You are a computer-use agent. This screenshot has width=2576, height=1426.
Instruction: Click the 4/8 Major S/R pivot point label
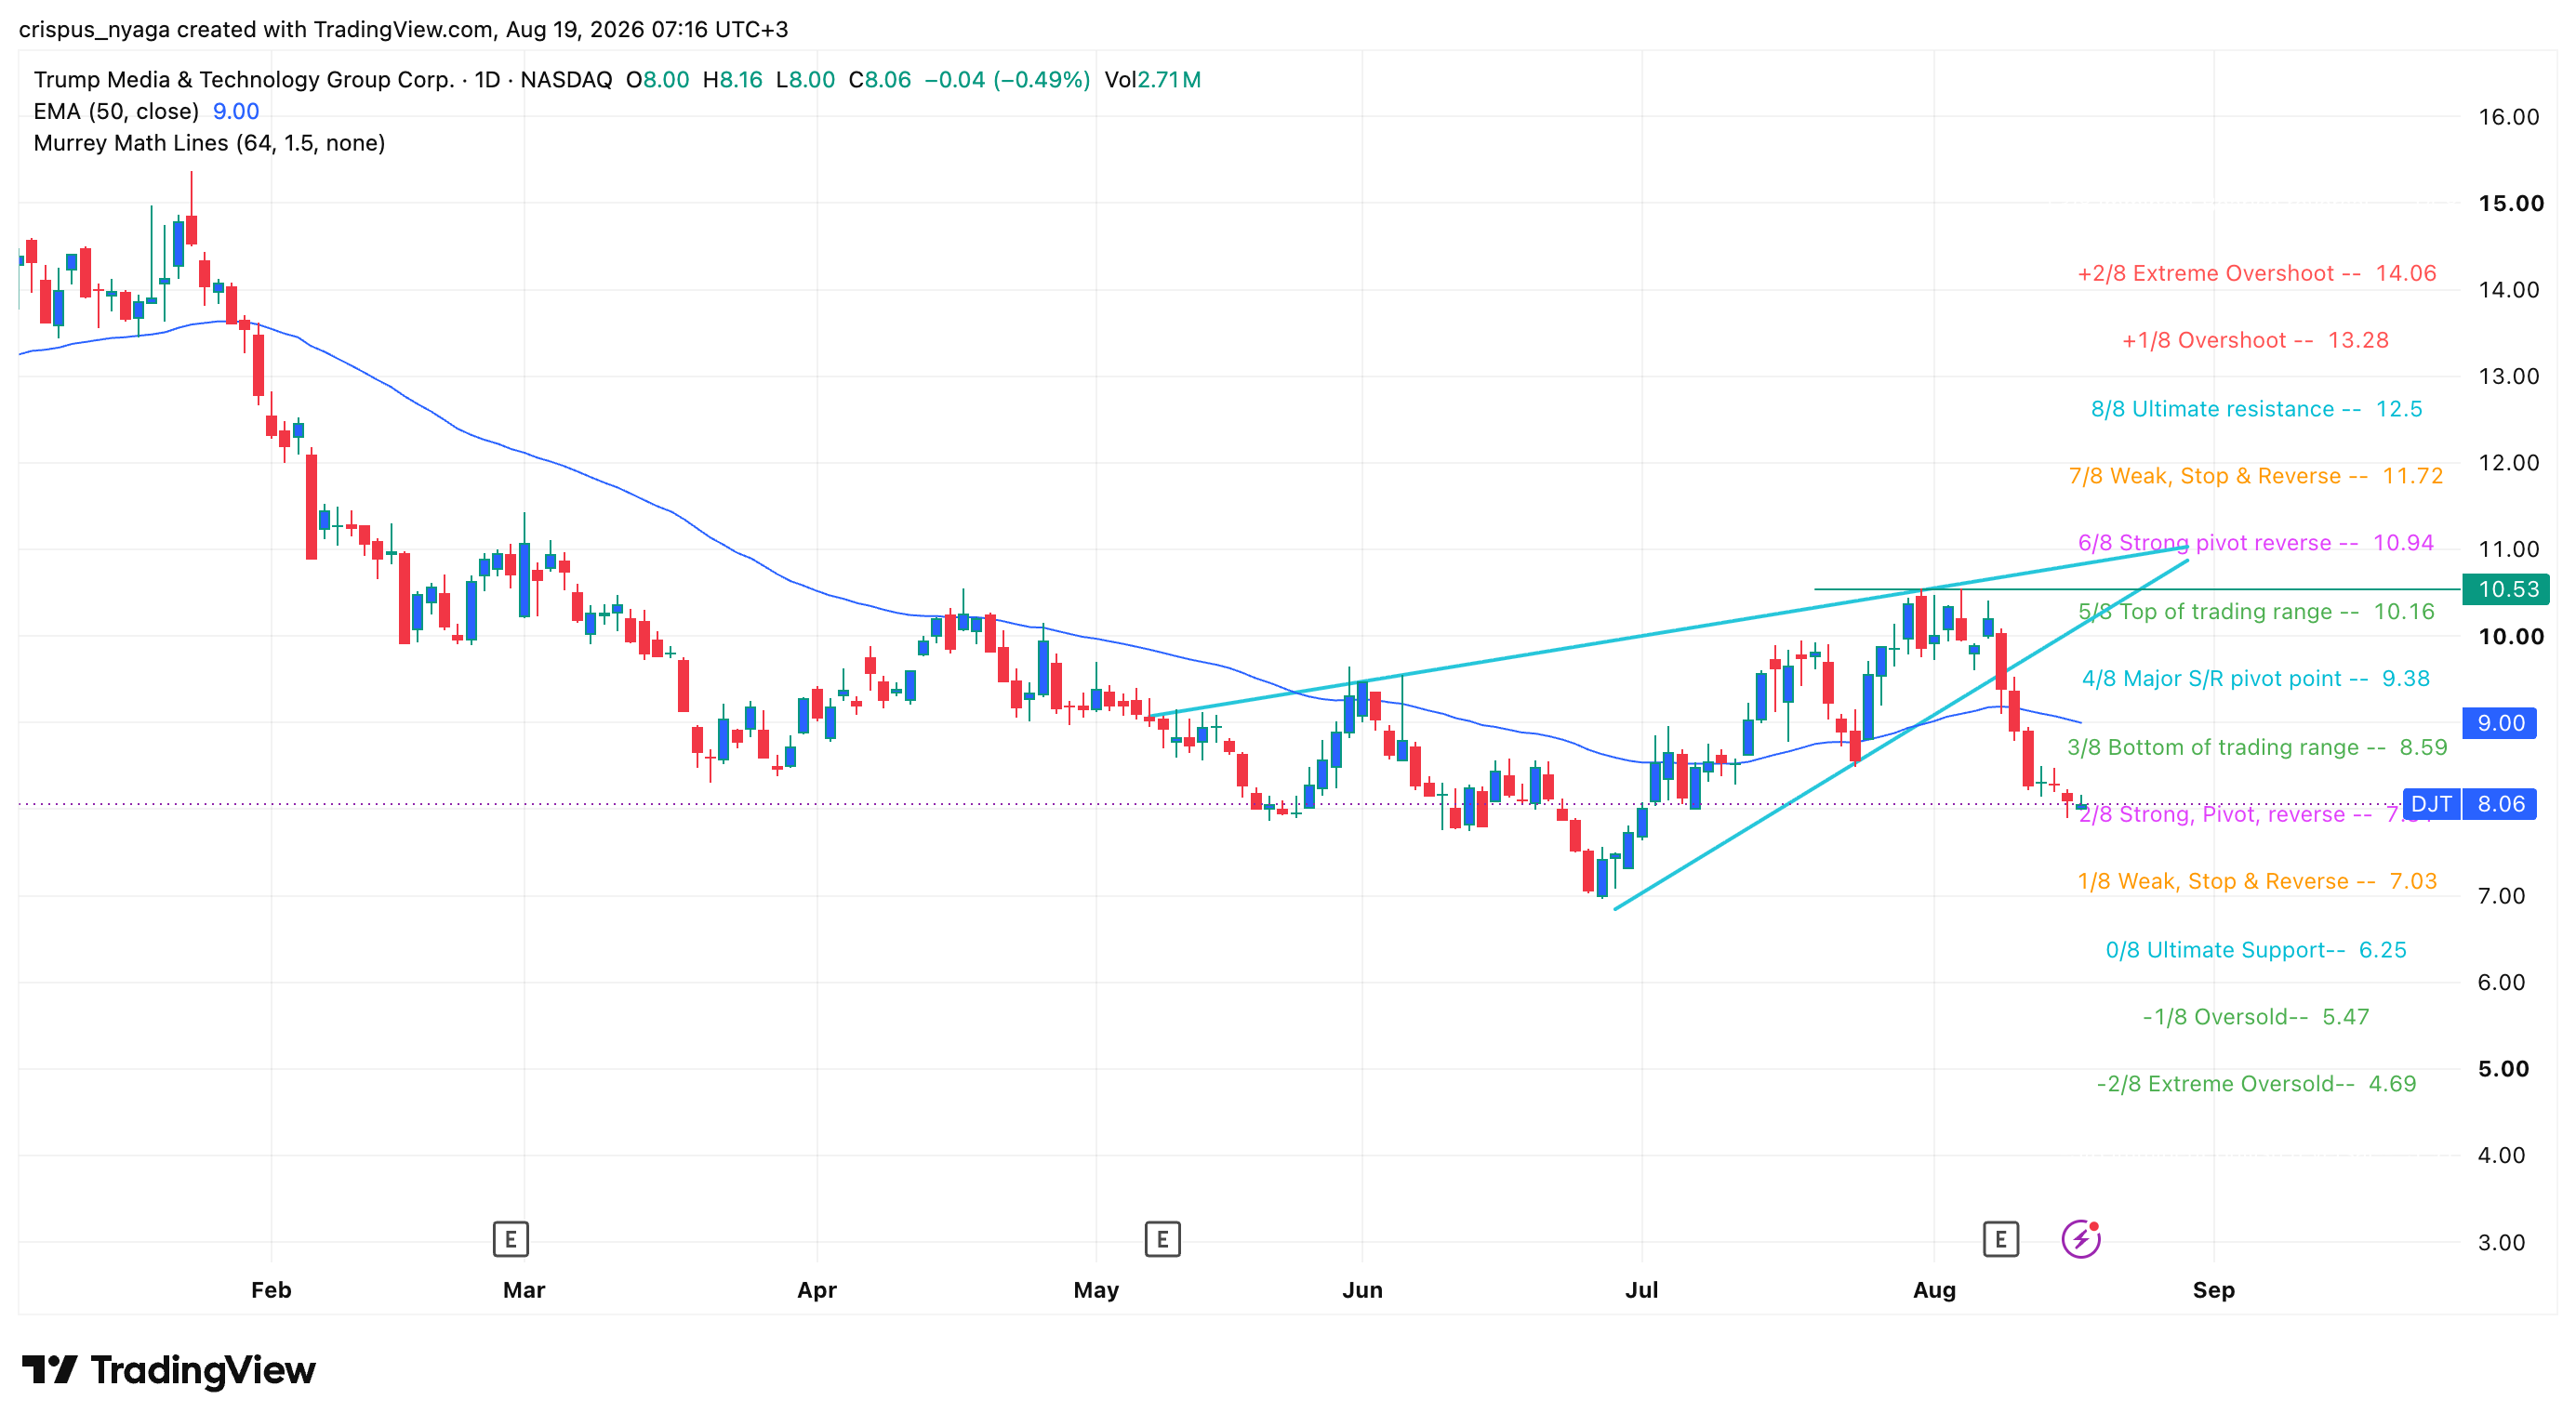(2255, 680)
